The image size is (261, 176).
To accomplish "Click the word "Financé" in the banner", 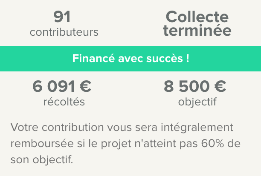I will pos(90,58).
